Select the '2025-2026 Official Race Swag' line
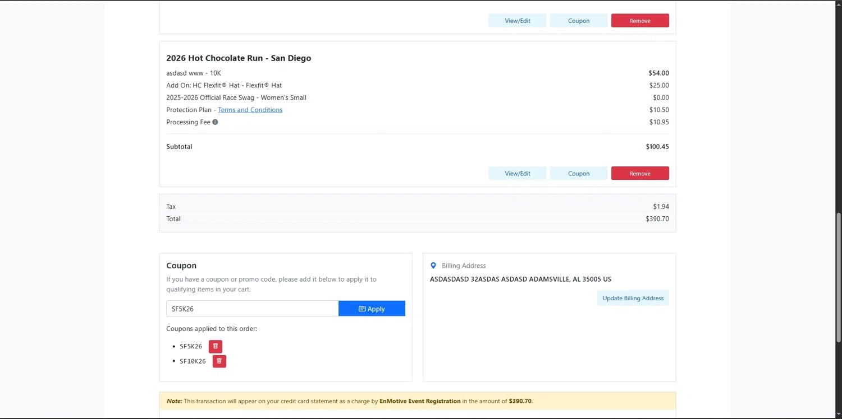This screenshot has height=419, width=842. 236,97
